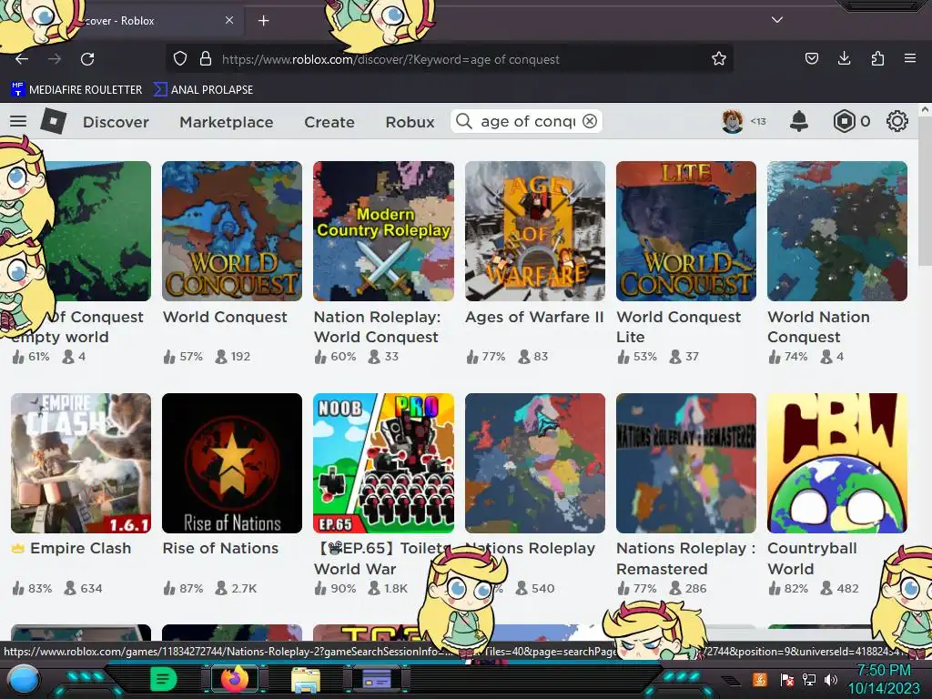Click the World Conquest title link
This screenshot has height=699, width=932.
pyautogui.click(x=225, y=318)
